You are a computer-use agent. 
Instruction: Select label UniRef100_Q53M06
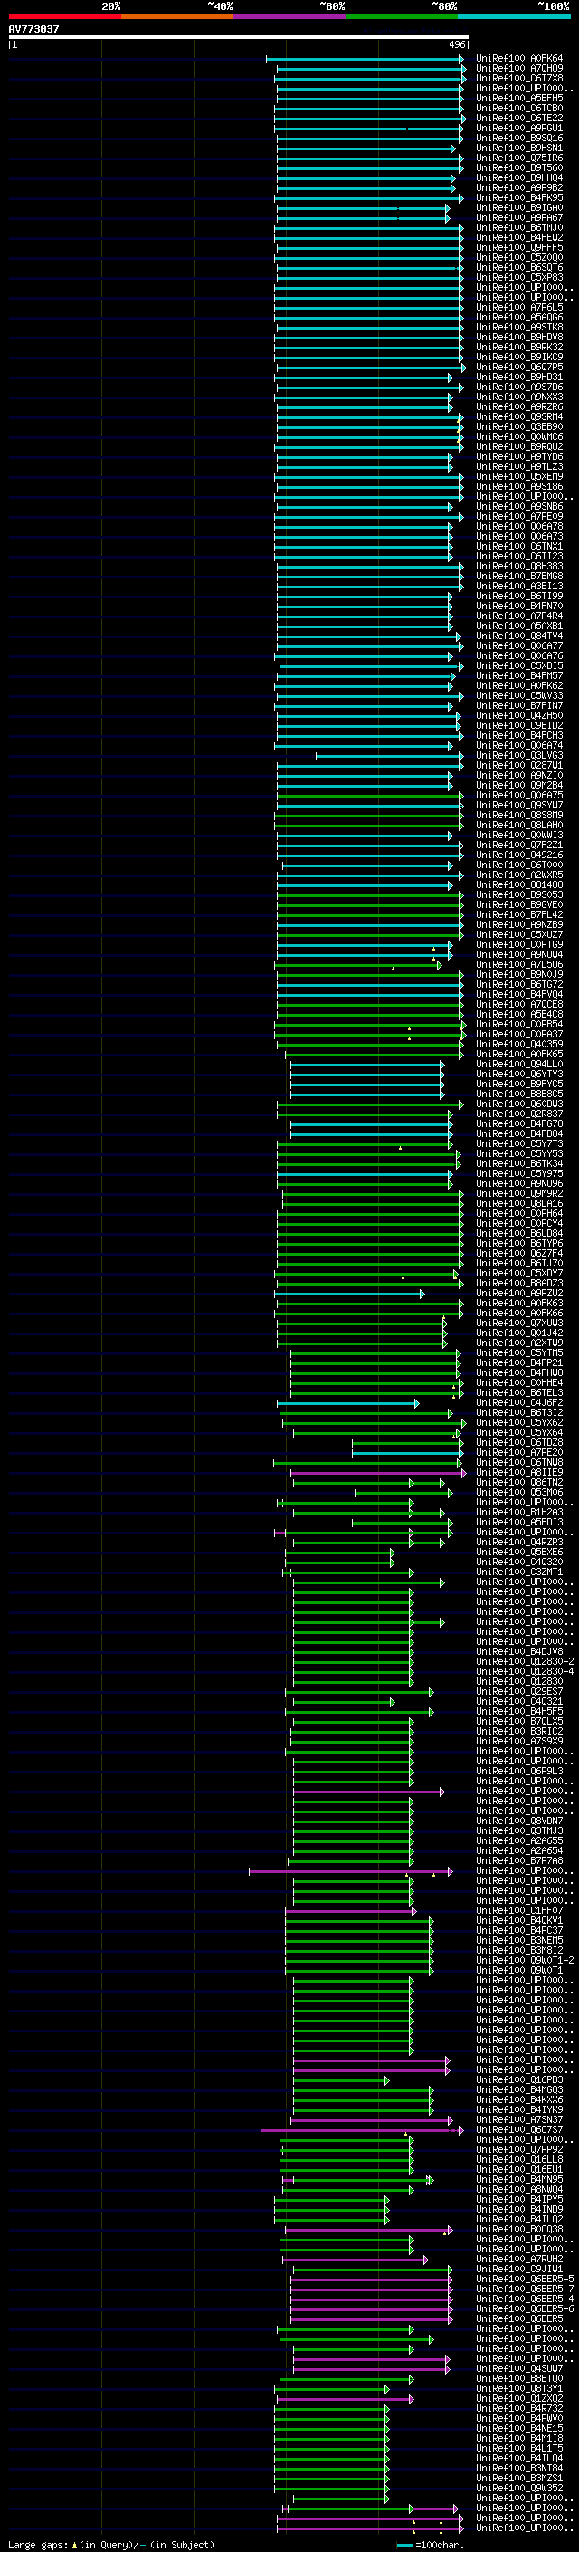pyautogui.click(x=519, y=1492)
